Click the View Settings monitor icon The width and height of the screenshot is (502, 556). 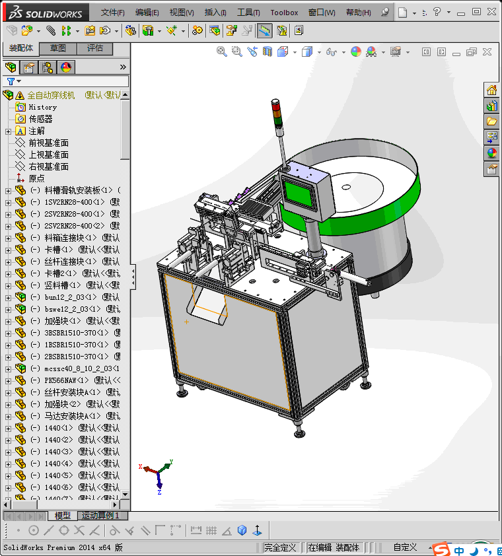[396, 52]
